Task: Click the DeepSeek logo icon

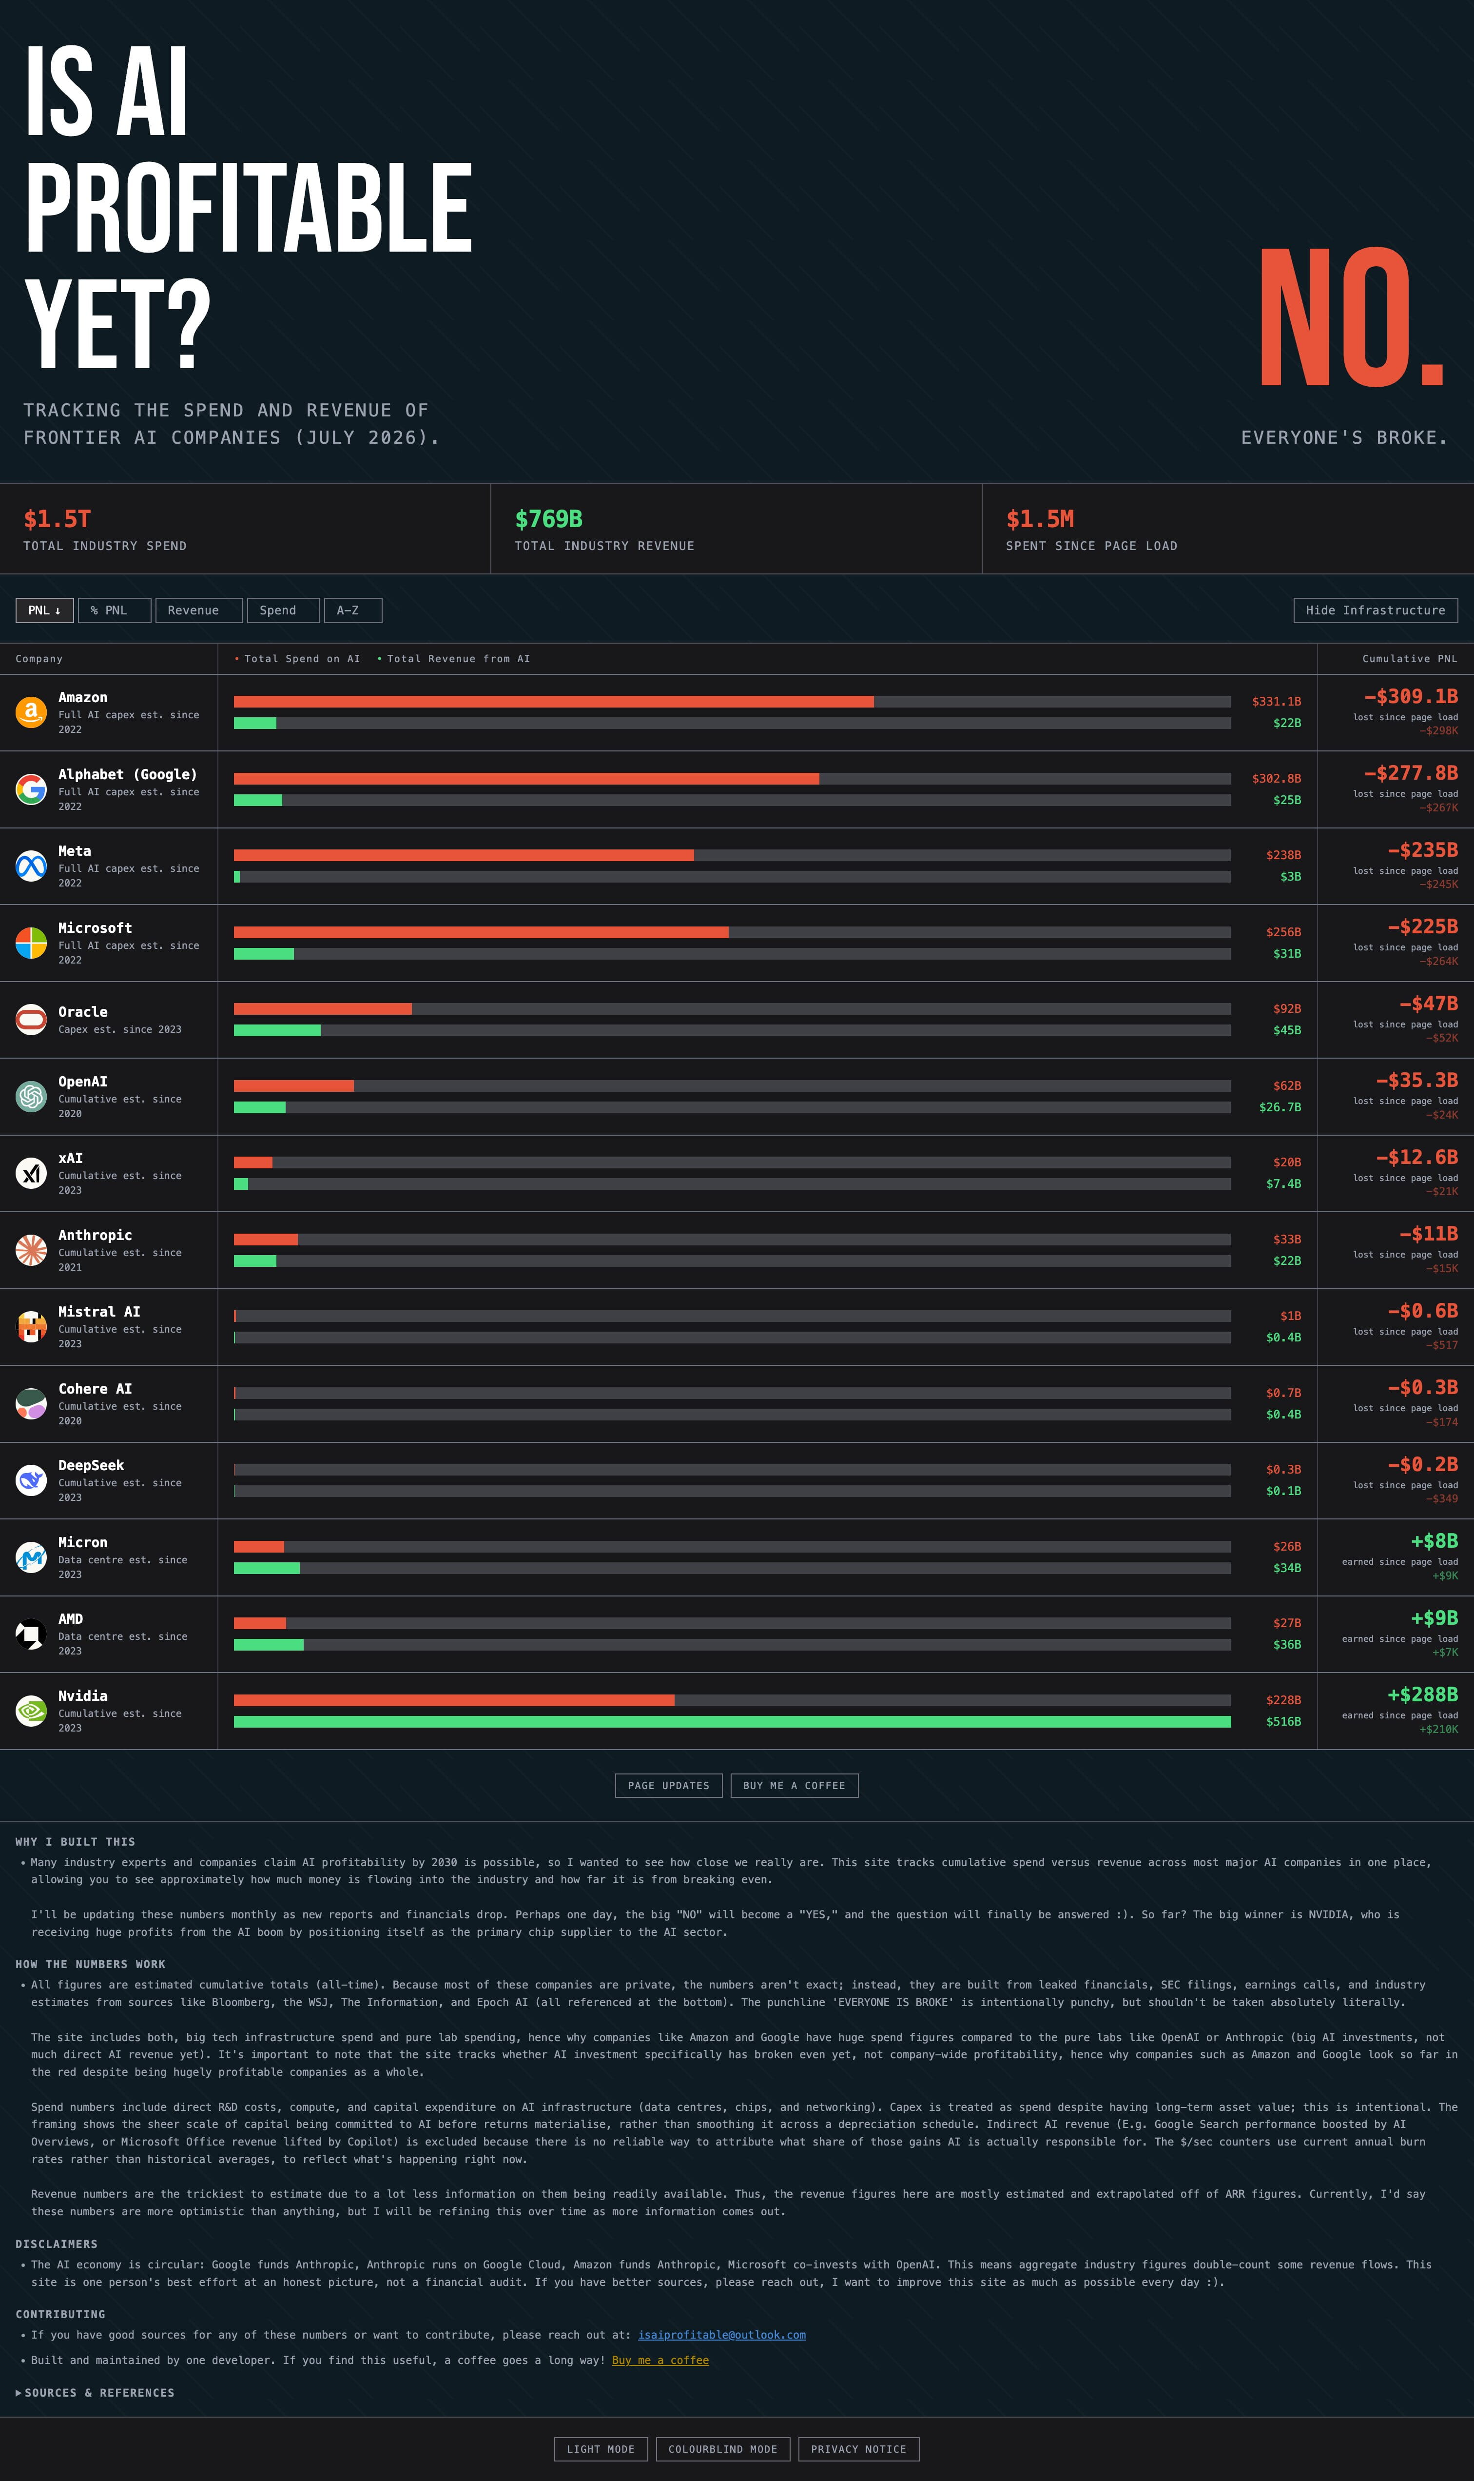Action: click(31, 1480)
